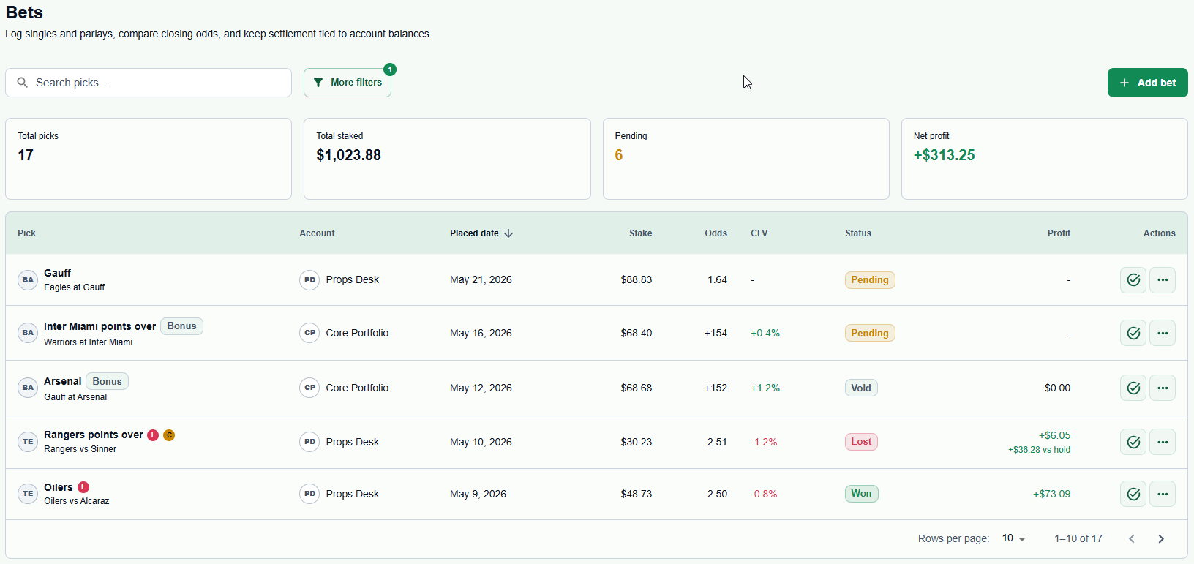
Task: Click the Odds column header
Action: pos(716,233)
